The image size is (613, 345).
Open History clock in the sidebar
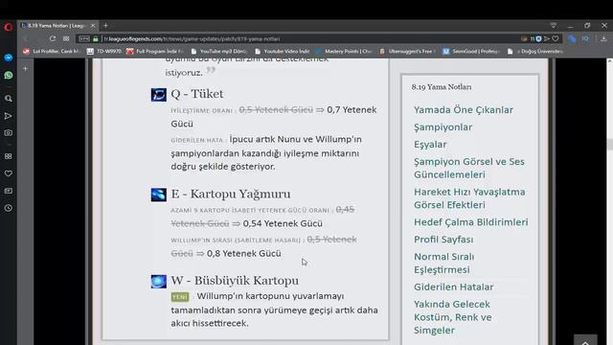pyautogui.click(x=9, y=208)
